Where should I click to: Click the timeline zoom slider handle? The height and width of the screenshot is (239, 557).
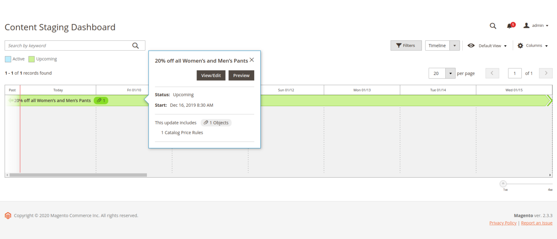(503, 184)
